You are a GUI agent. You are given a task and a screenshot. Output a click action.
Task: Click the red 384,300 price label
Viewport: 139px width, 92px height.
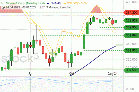(x=131, y=13)
